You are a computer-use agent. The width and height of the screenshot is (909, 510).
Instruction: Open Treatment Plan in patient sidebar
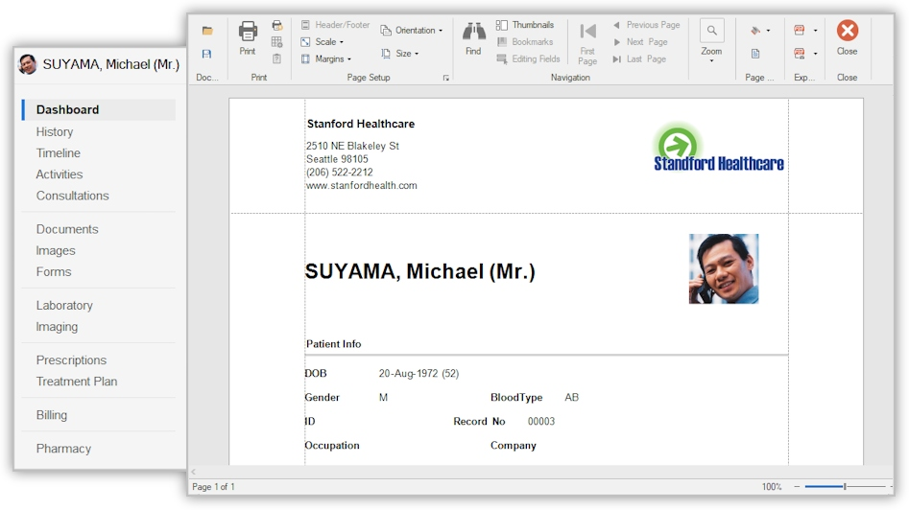pos(77,382)
